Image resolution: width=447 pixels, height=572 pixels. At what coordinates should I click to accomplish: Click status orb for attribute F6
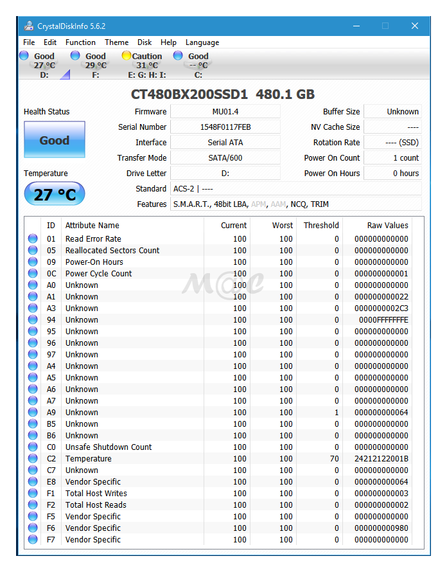[33, 528]
